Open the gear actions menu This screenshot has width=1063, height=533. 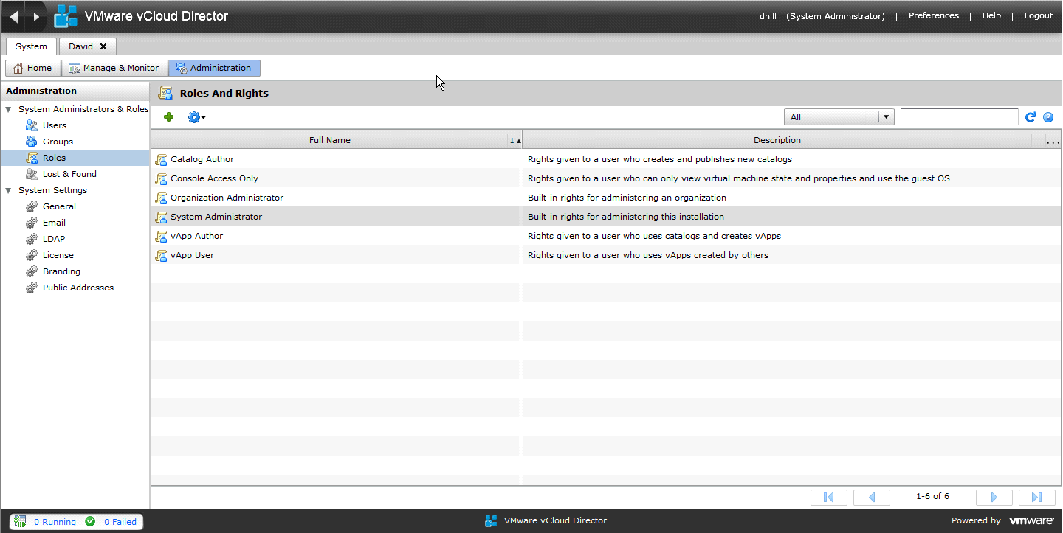click(x=196, y=117)
